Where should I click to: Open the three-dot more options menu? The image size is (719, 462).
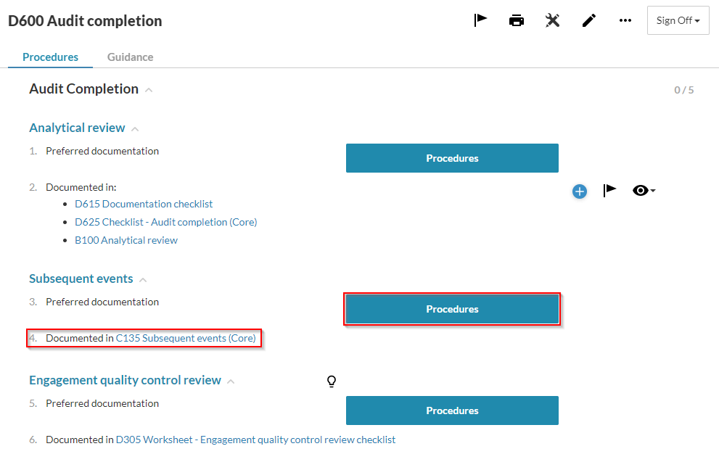click(625, 20)
